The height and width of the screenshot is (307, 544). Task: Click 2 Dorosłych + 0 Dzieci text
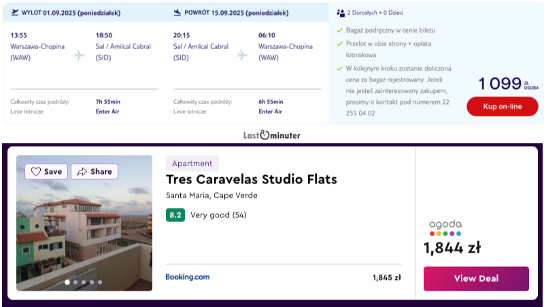[x=375, y=13]
